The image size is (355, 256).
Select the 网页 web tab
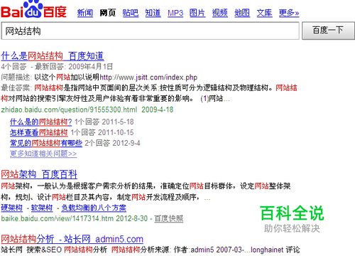pos(108,13)
